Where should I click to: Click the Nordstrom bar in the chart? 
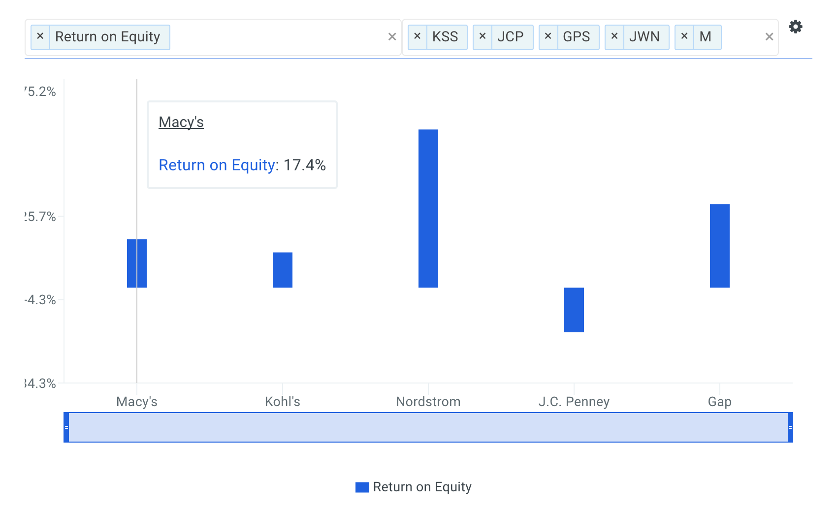pyautogui.click(x=428, y=208)
